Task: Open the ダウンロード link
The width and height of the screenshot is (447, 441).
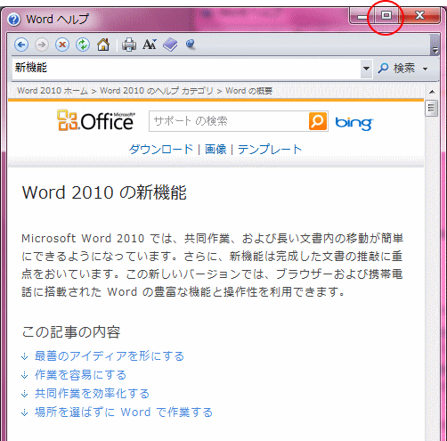Action: [x=161, y=149]
